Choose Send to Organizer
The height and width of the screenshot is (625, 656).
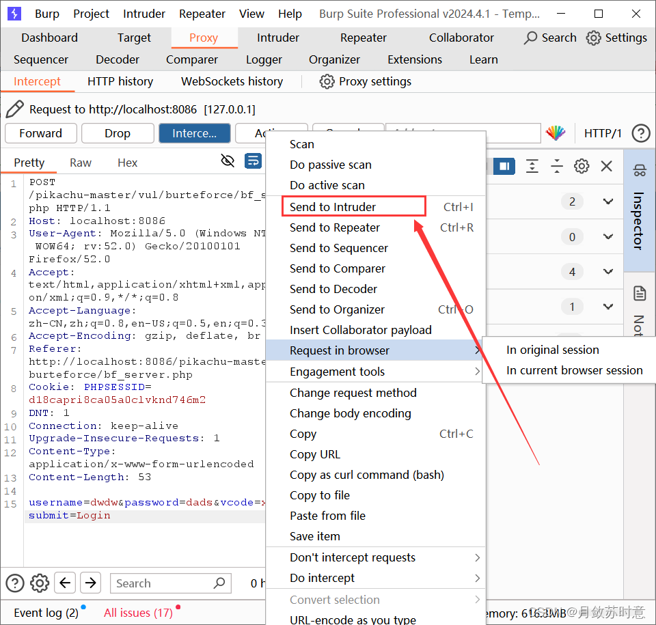(x=376, y=309)
